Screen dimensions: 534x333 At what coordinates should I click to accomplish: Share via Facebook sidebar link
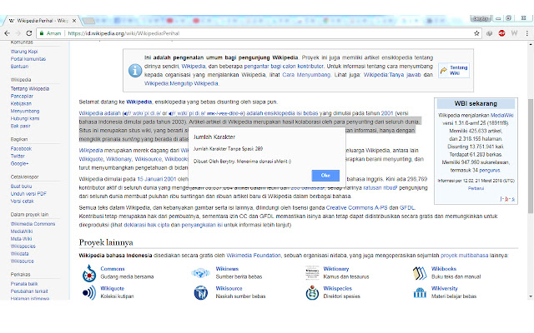click(x=21, y=149)
